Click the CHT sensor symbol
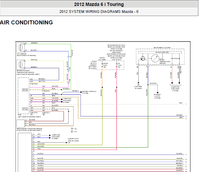Screen dimensions: 200x172 20,48
